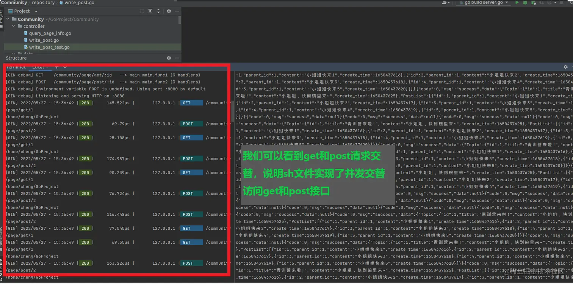
Task: Select the controller folder
Action: click(34, 27)
